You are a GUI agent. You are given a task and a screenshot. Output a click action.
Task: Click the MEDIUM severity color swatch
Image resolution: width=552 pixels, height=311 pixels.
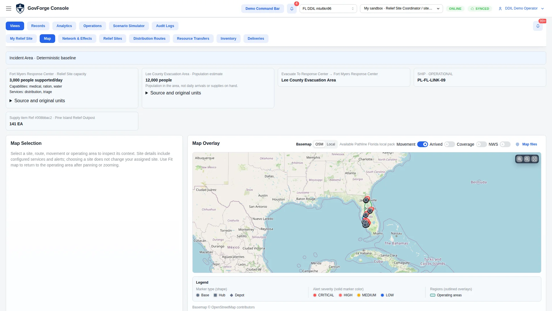[359, 295]
